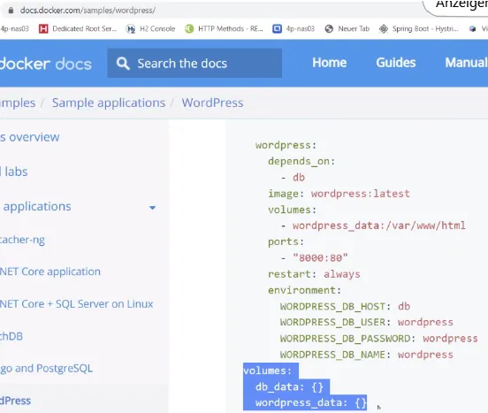Click the 'wordpress:' service line in code
Viewport: 488px width, 413px height.
click(x=286, y=145)
